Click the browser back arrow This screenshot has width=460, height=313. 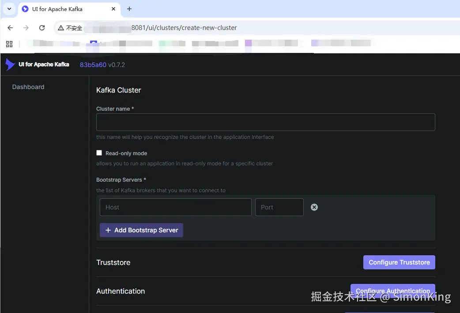click(10, 28)
